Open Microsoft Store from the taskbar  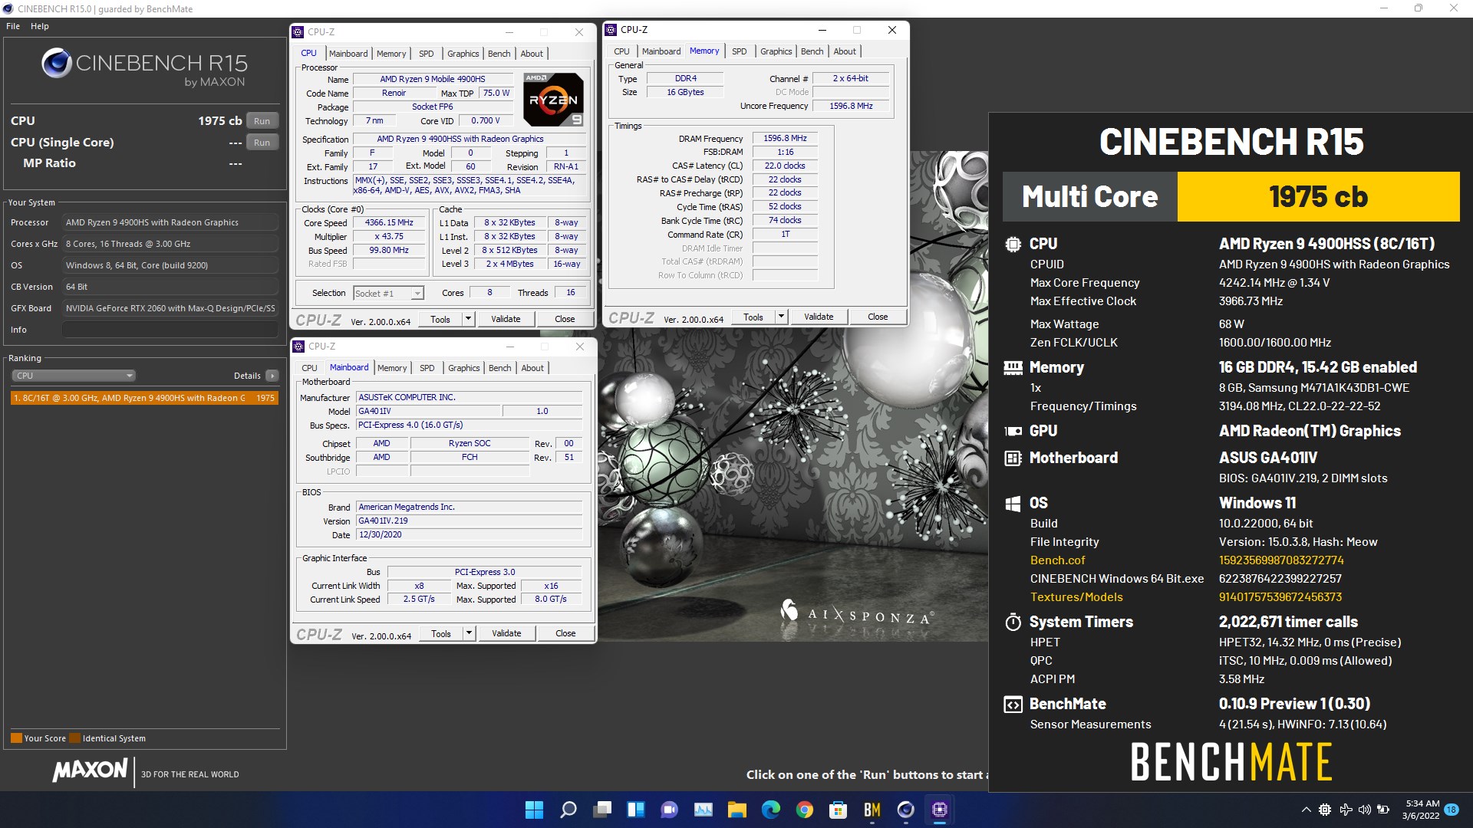click(x=839, y=810)
